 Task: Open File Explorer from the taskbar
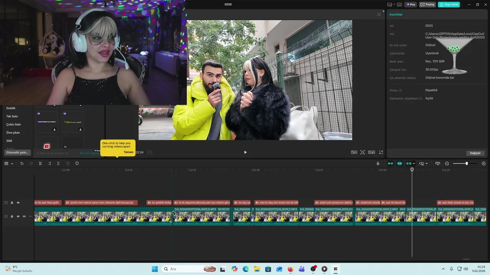click(x=257, y=269)
